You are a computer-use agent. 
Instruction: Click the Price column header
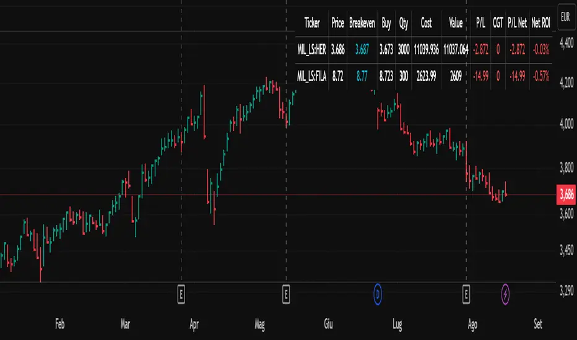(x=337, y=23)
